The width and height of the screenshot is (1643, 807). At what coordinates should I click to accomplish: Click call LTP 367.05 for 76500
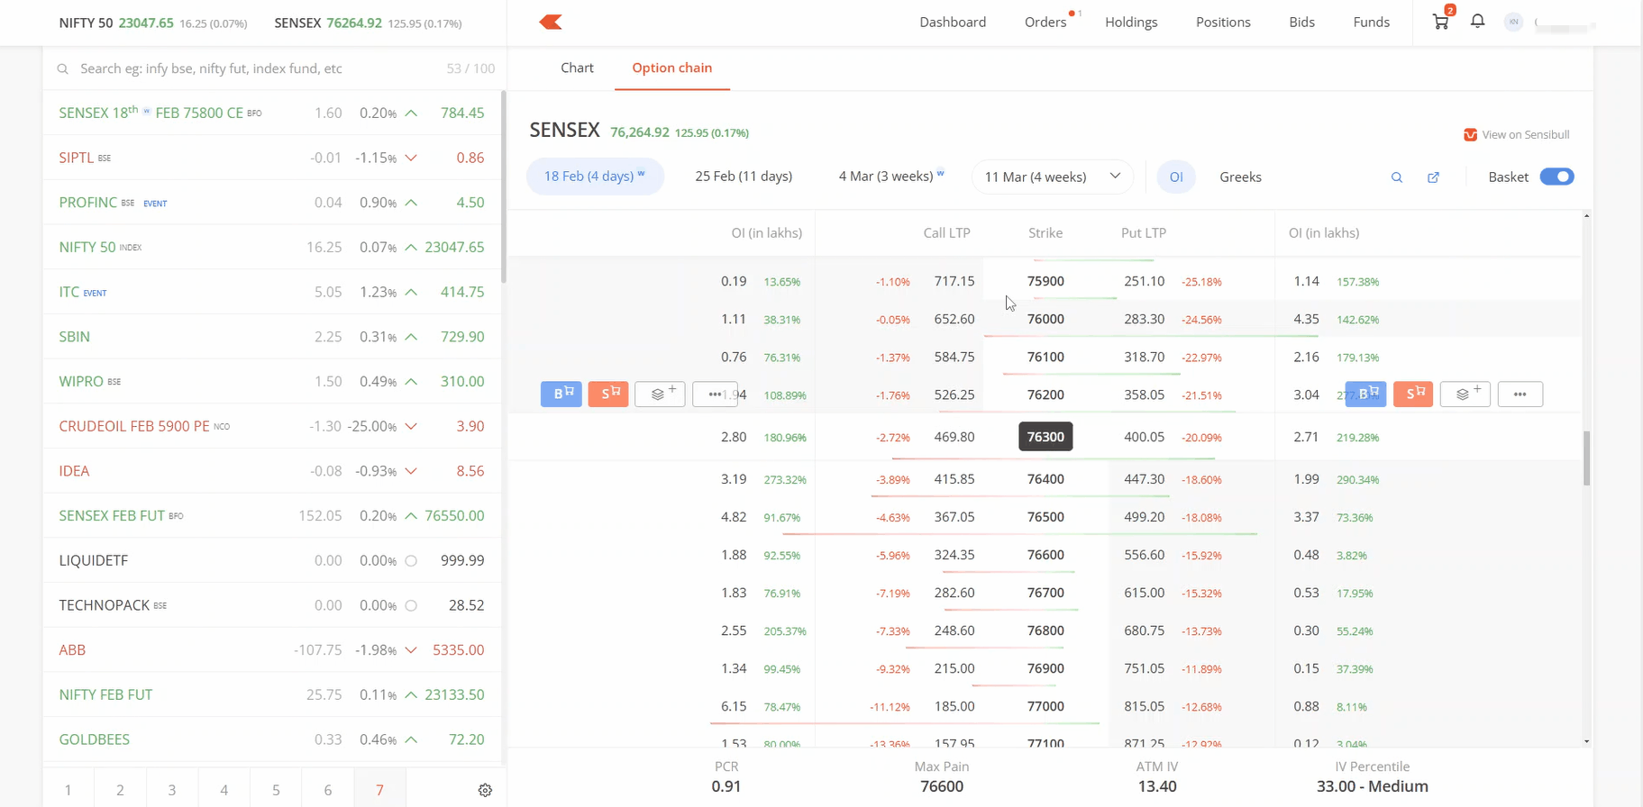[954, 517]
